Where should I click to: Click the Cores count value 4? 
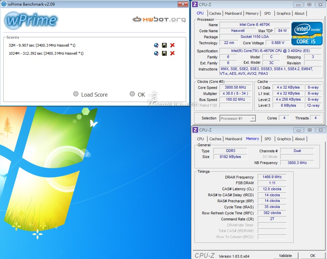[284, 118]
